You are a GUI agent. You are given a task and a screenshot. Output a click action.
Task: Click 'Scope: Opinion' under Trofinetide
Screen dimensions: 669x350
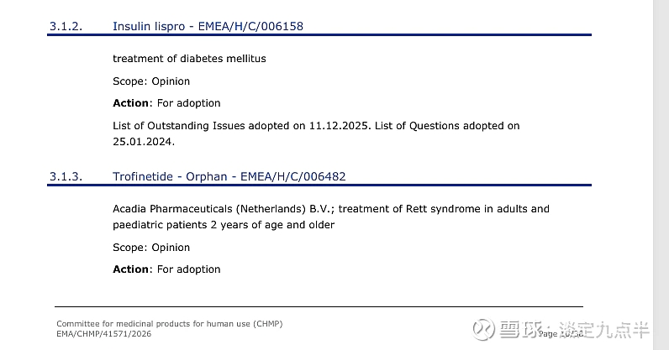point(151,248)
